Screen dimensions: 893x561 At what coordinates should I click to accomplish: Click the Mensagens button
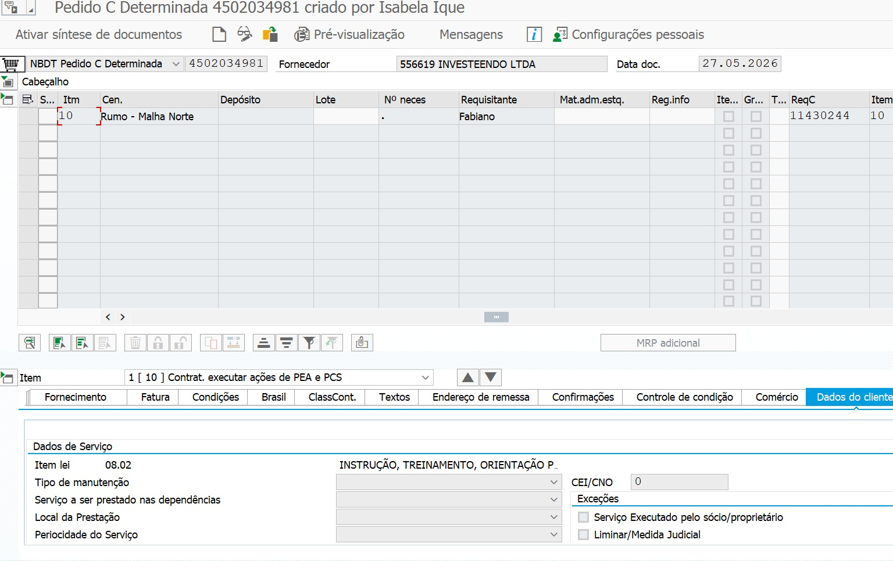pyautogui.click(x=471, y=34)
